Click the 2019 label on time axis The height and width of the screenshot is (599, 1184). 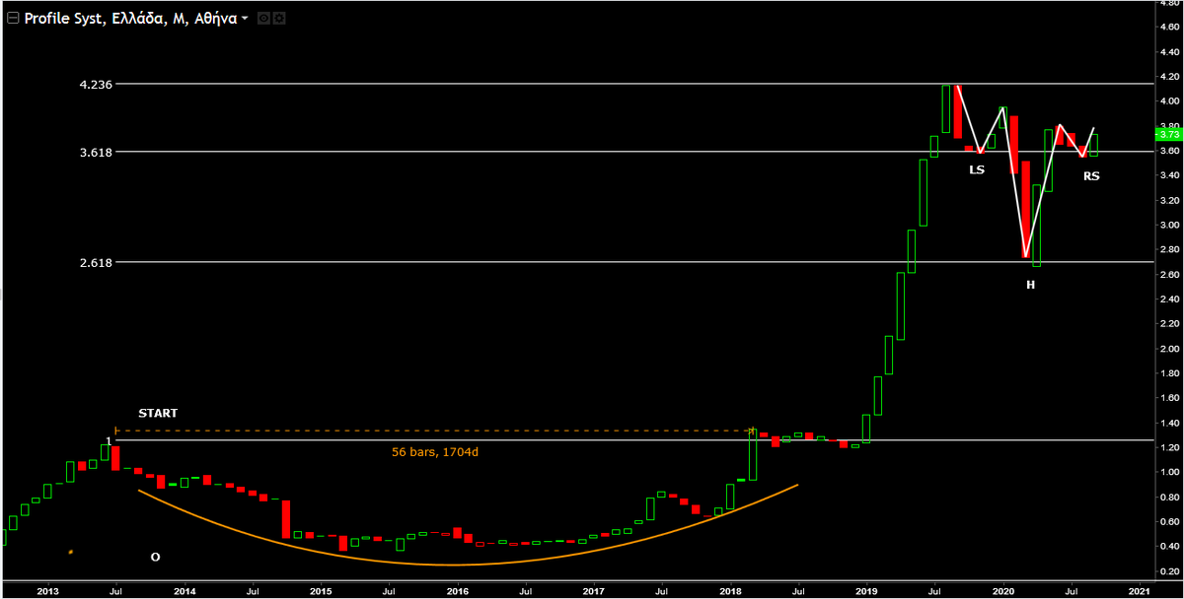(866, 591)
